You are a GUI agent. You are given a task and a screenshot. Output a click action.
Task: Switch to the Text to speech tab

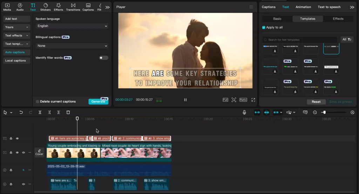[x=329, y=7]
